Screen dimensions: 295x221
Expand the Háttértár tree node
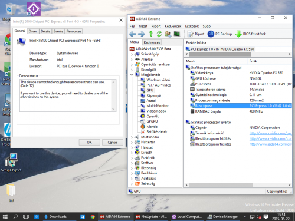point(132,142)
